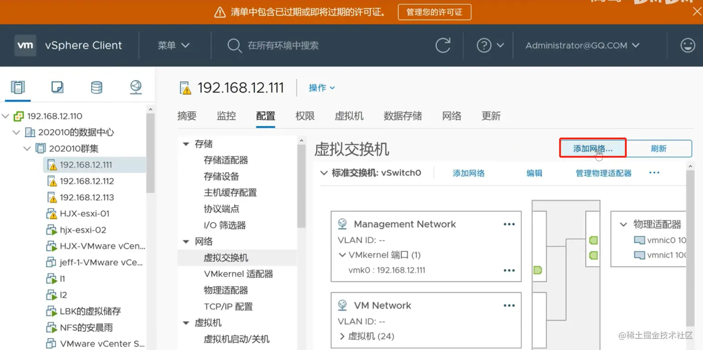
Task: Open the vmk0 ellipsis menu
Action: tap(509, 270)
